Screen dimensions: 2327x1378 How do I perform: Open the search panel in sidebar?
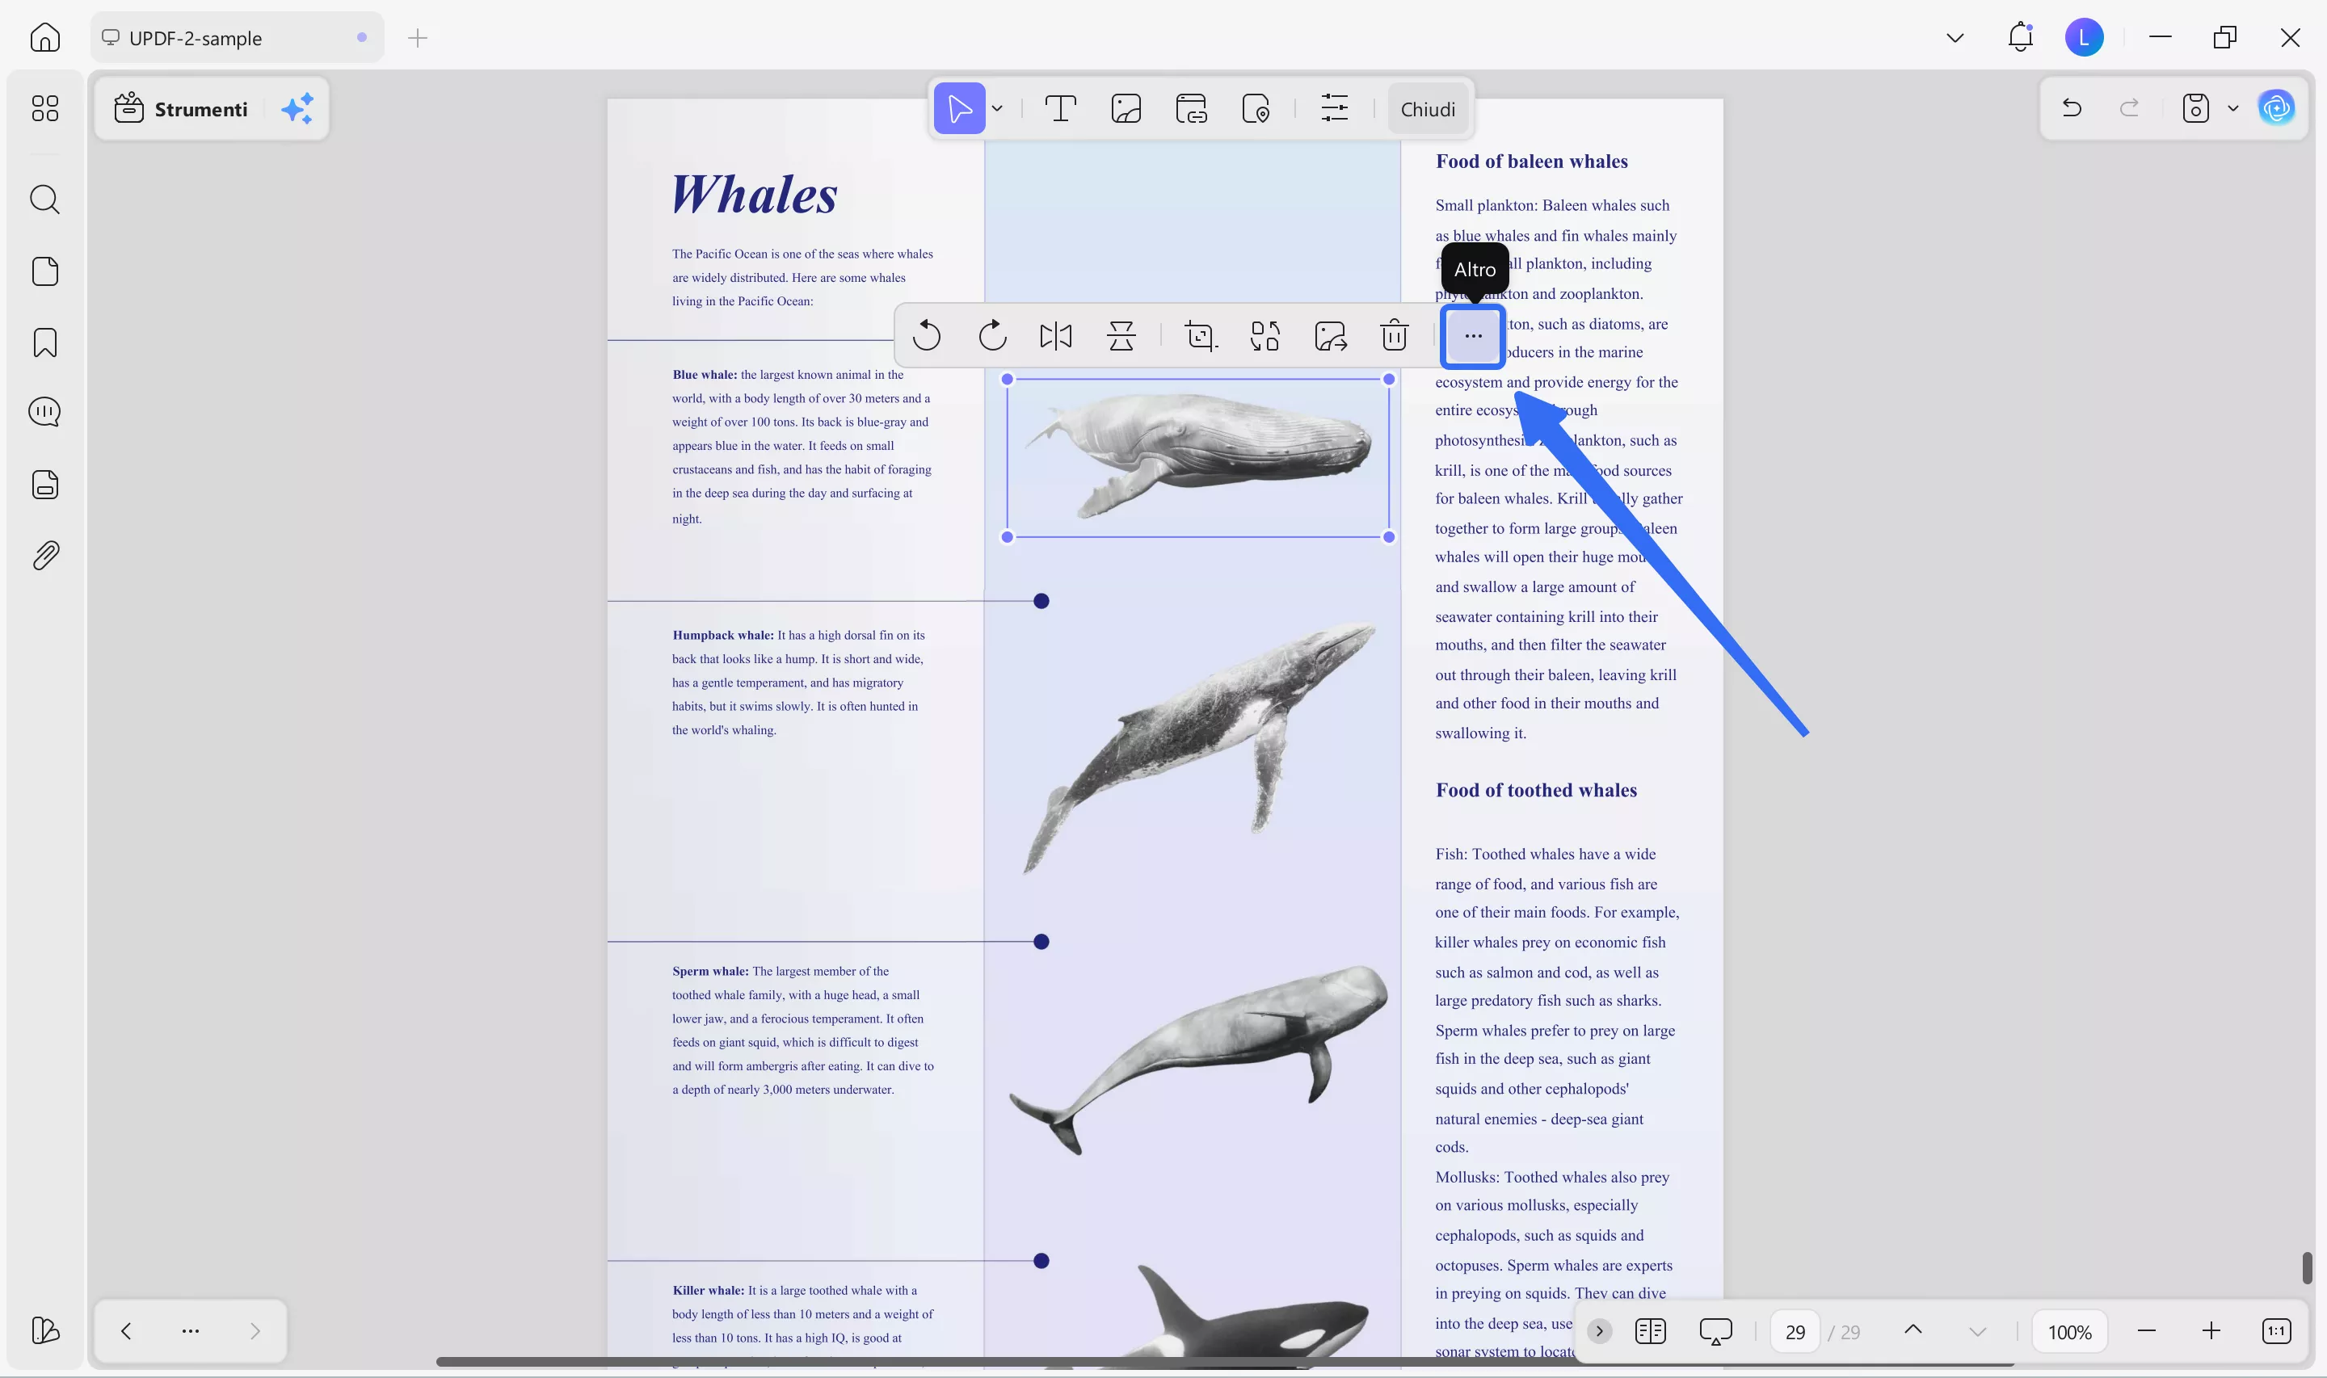point(44,199)
